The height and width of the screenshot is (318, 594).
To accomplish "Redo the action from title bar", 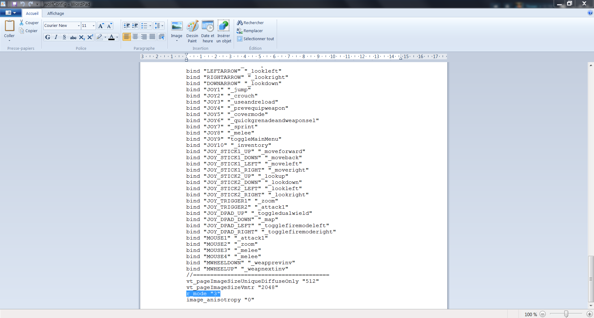I will (x=30, y=4).
